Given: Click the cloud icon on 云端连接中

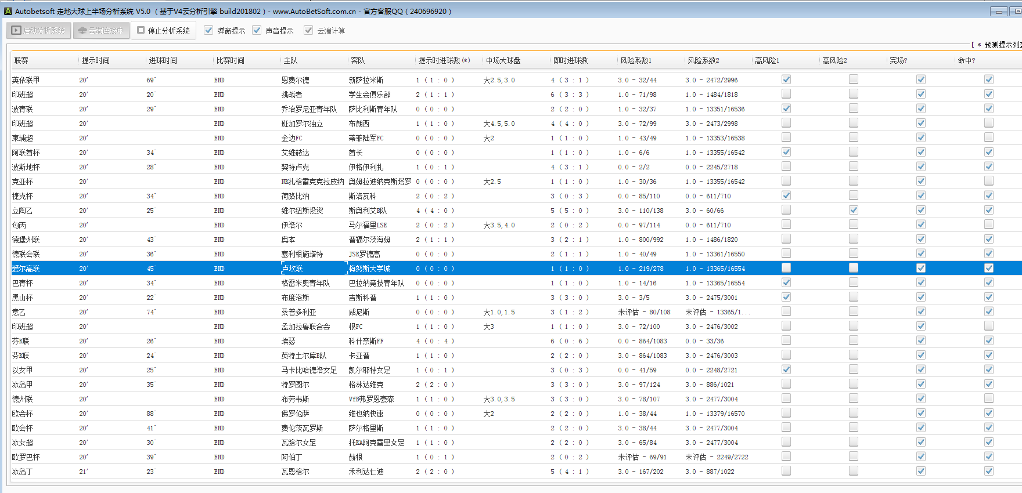Looking at the screenshot, I should tap(82, 31).
